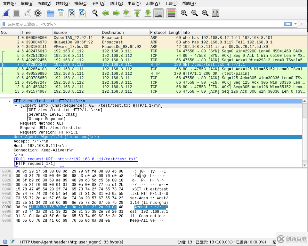Zoom in on the packet text

tap(184, 13)
